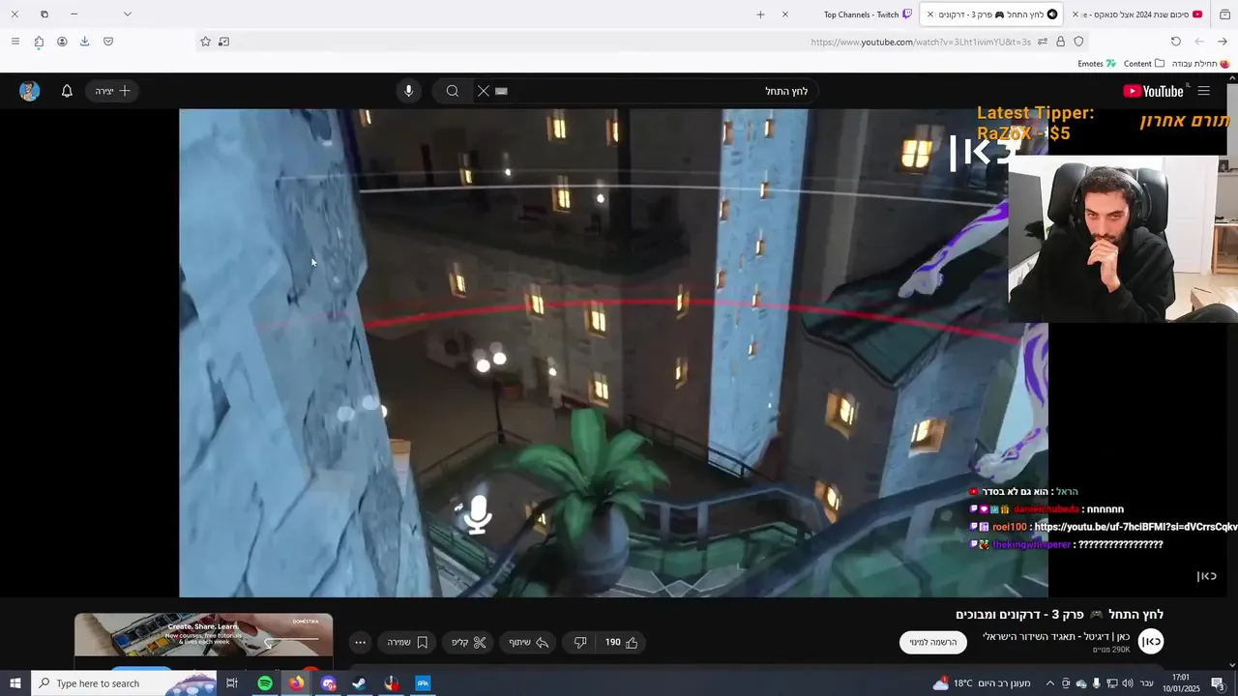Reload the current page
The height and width of the screenshot is (696, 1238).
(x=1176, y=42)
